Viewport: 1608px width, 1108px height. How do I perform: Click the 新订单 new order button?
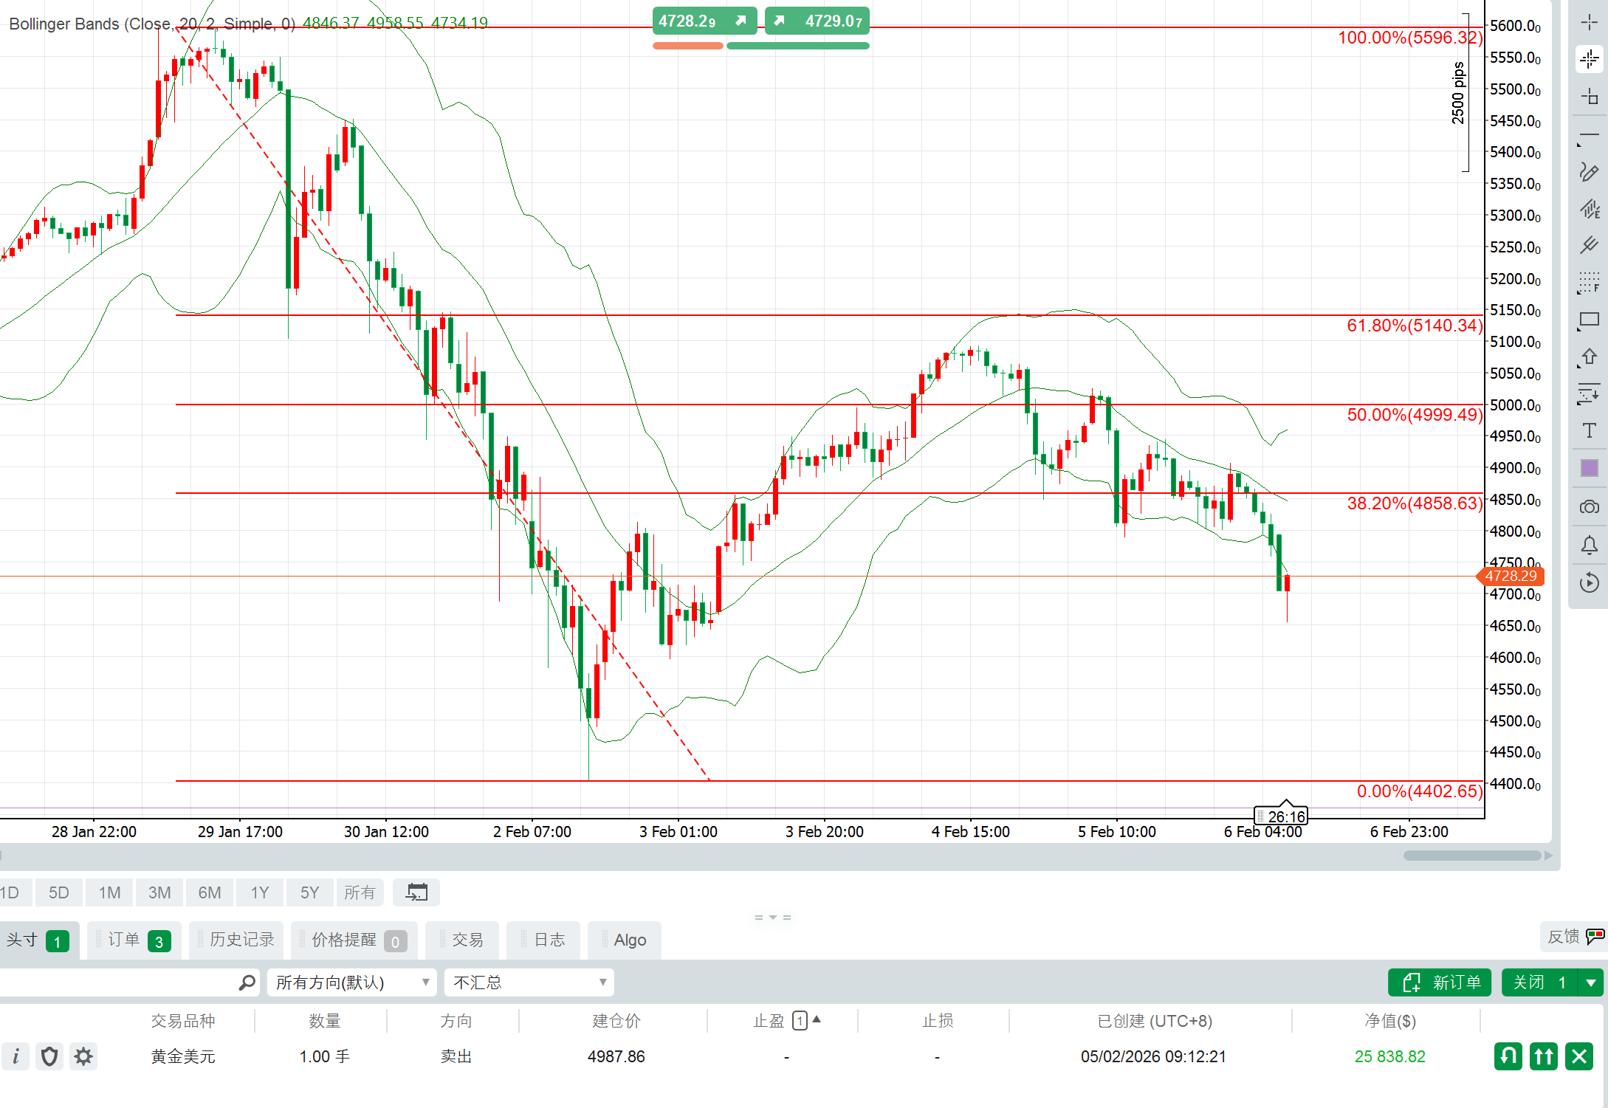(1440, 983)
